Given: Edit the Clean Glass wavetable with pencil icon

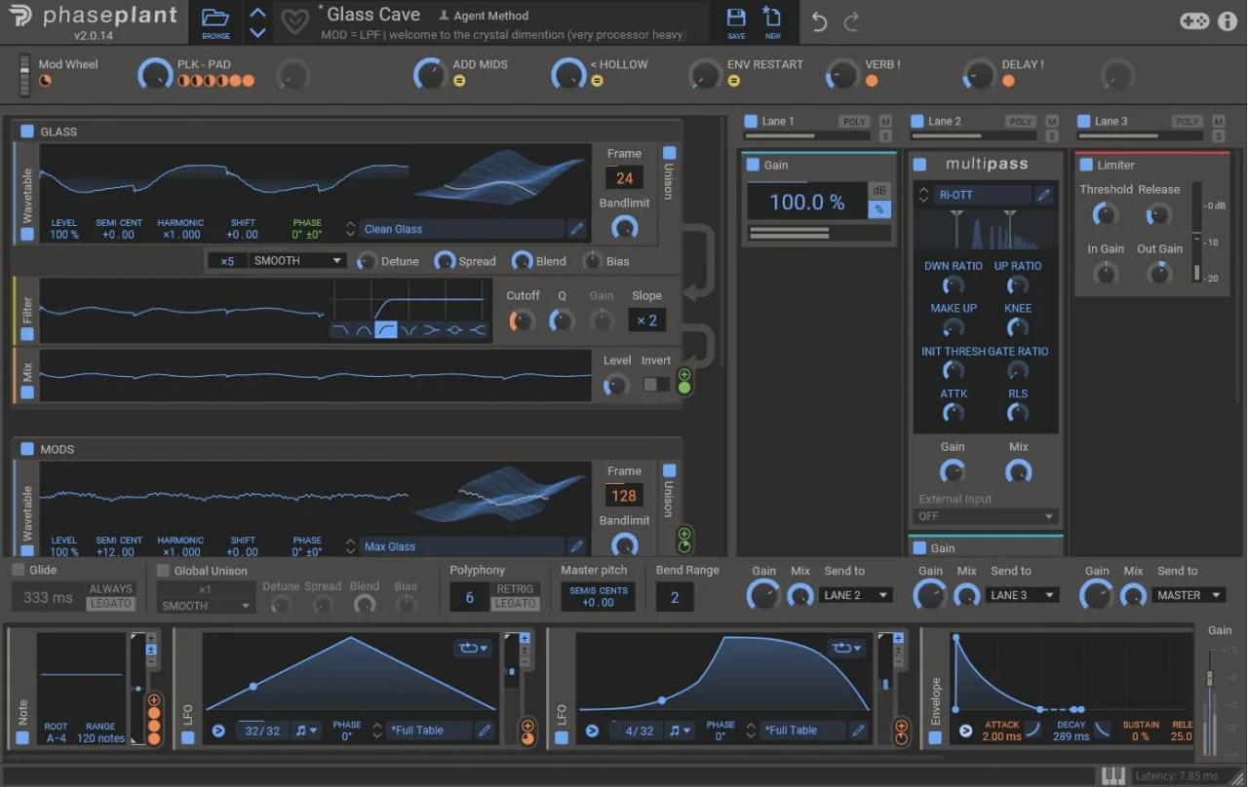Looking at the screenshot, I should (577, 229).
